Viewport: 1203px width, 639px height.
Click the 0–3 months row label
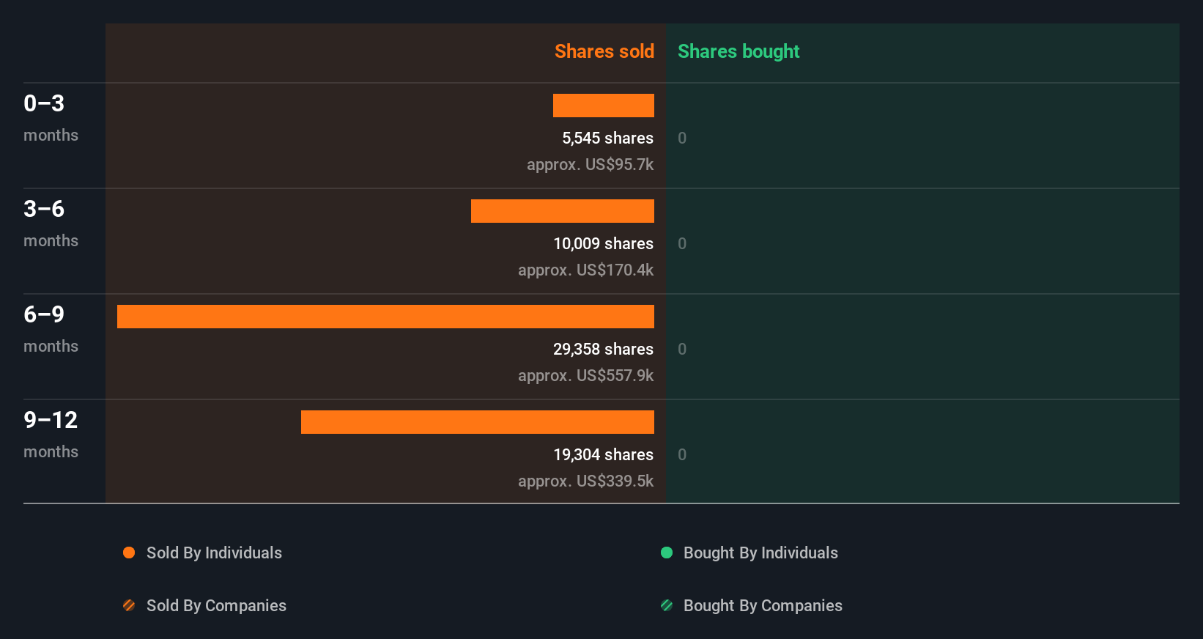(51, 118)
